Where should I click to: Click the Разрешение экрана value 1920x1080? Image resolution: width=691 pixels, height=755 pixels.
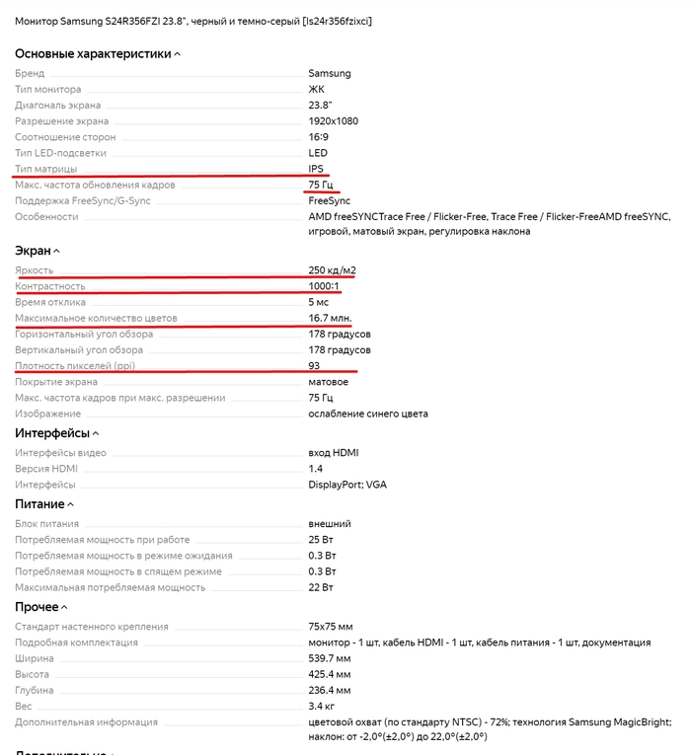pos(333,120)
